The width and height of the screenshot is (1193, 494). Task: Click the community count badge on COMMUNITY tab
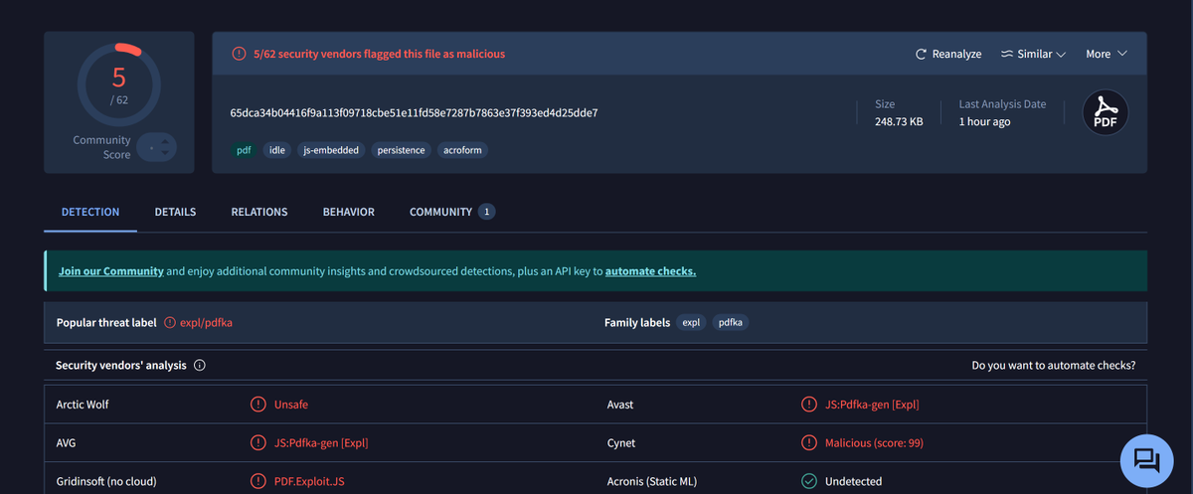(x=486, y=212)
